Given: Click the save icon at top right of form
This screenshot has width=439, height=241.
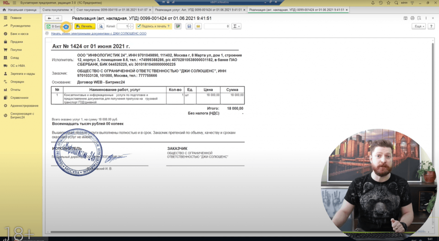Looking at the screenshot, I should pos(406,18).
